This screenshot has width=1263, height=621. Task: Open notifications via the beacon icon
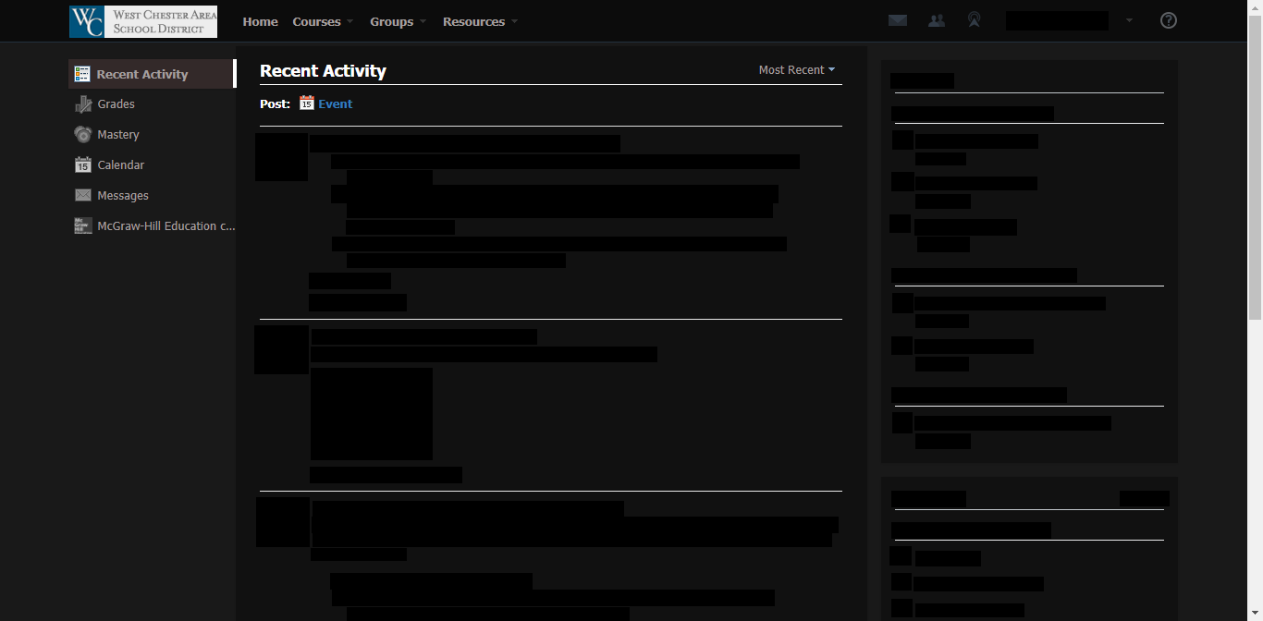(974, 19)
